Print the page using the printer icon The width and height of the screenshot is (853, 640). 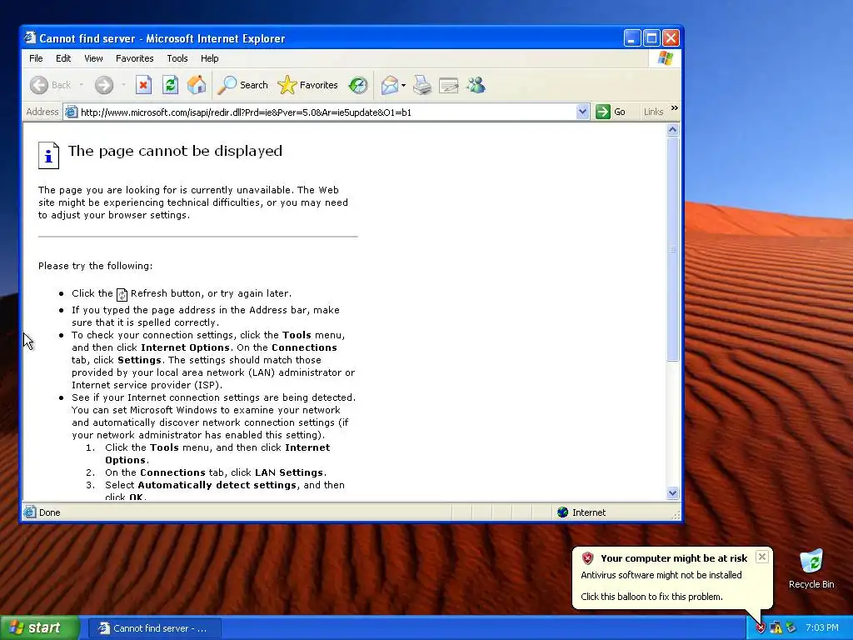click(x=422, y=85)
